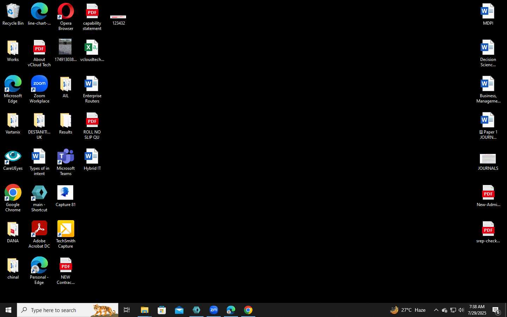This screenshot has height=317, width=507.
Task: Open the network status tray icon
Action: 453,310
